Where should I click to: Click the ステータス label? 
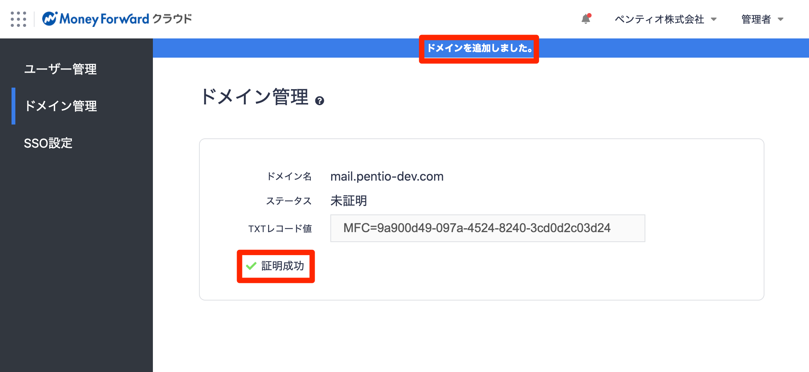[x=289, y=201]
